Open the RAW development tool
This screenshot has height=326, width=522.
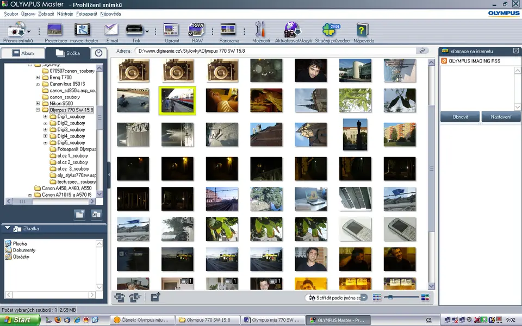196,30
